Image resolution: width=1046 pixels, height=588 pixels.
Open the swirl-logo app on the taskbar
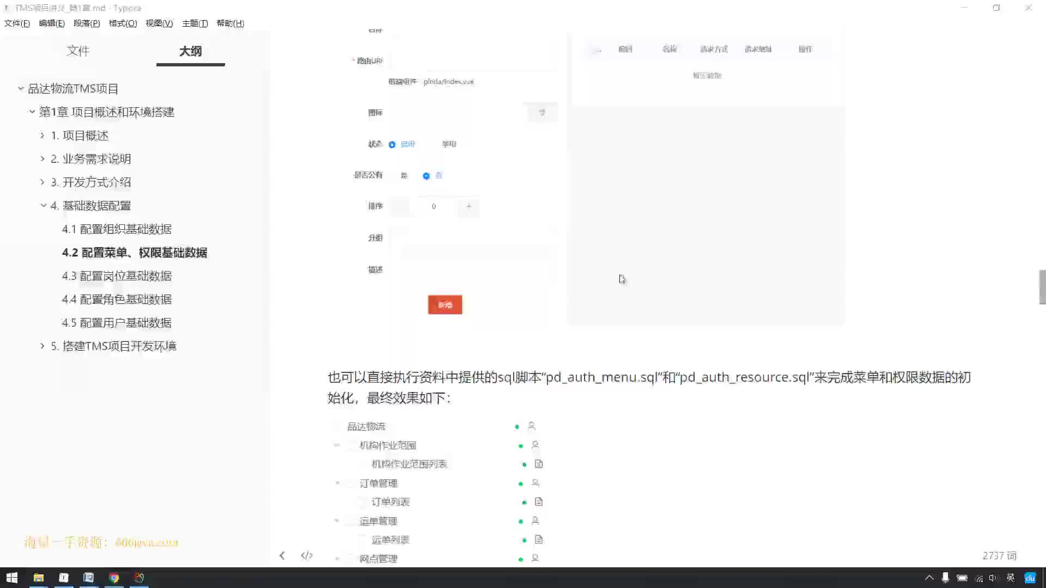click(139, 578)
